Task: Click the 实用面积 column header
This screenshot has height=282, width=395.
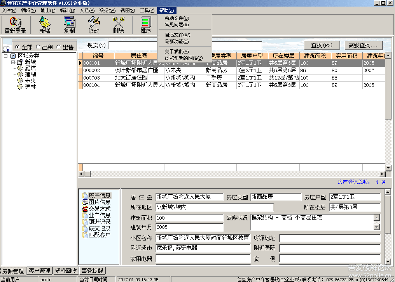Action: coord(347,56)
